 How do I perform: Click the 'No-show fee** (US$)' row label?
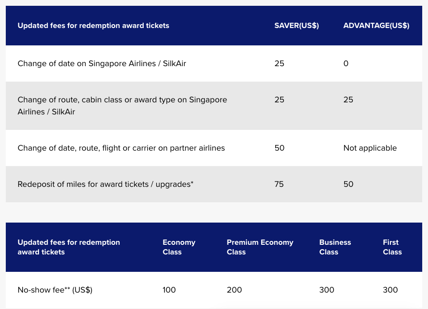click(55, 290)
